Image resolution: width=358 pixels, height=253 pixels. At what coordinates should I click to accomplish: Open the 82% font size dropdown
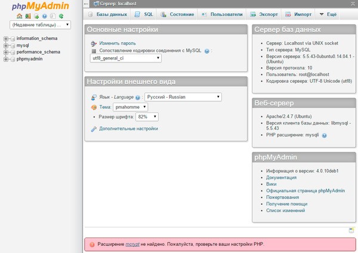pos(147,117)
